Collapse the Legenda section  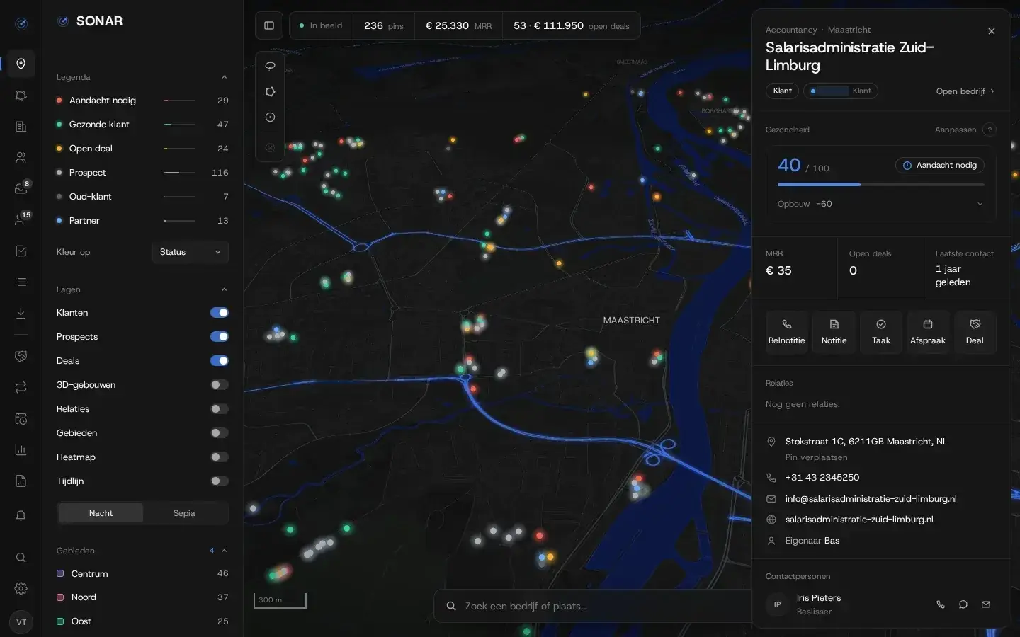(x=224, y=77)
